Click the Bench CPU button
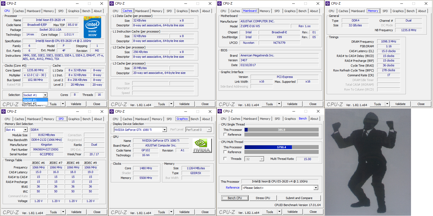This screenshot has width=433, height=216. pyautogui.click(x=235, y=198)
